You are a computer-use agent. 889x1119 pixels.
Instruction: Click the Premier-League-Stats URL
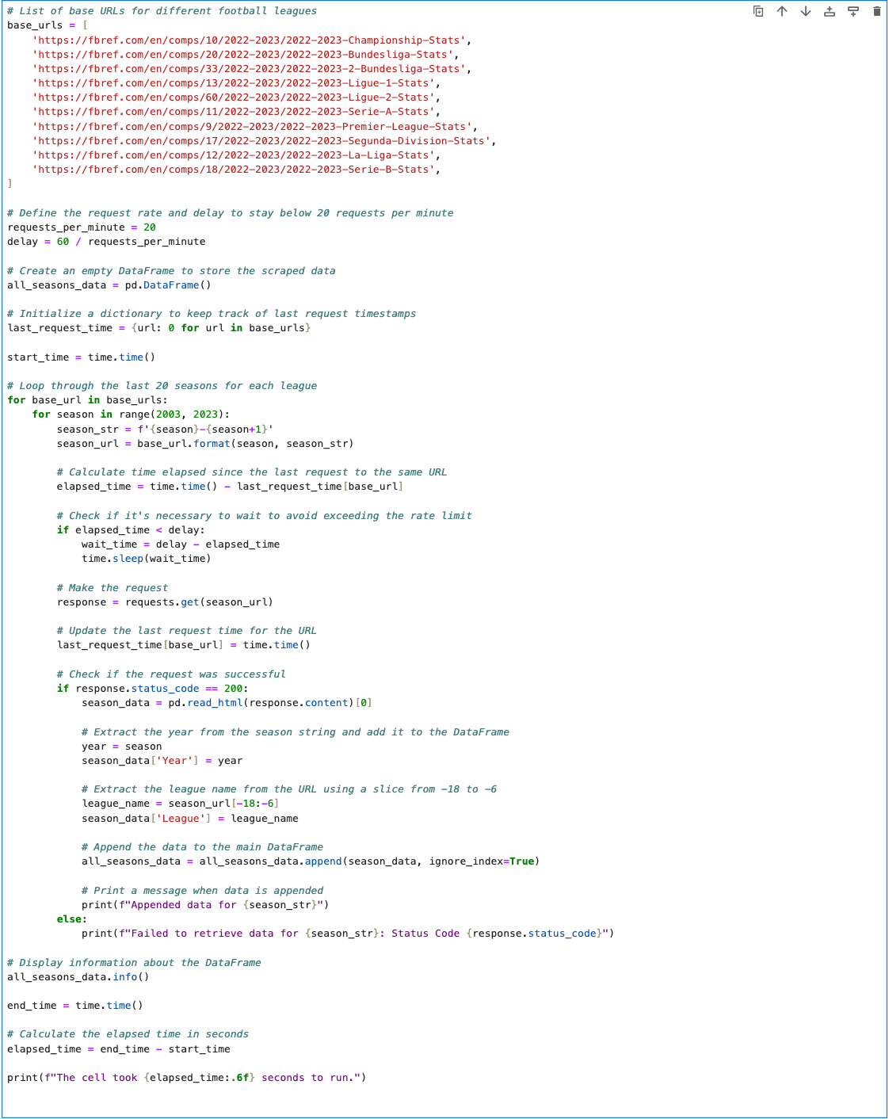pyautogui.click(x=254, y=126)
